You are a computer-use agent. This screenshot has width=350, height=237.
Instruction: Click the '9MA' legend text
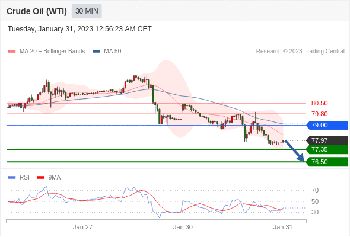(55, 178)
